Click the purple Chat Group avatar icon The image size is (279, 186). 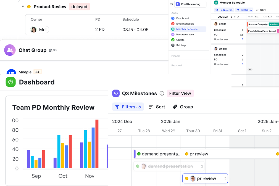pos(10,50)
